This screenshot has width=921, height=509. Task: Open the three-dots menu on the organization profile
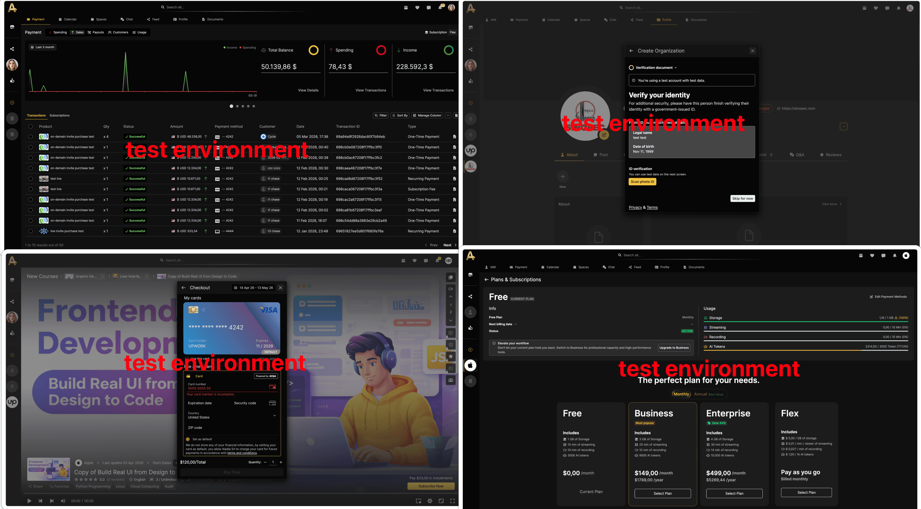pyautogui.click(x=844, y=127)
